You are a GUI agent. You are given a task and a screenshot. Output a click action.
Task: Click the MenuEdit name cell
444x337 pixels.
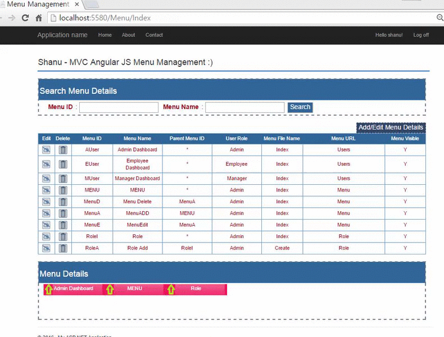coord(137,225)
